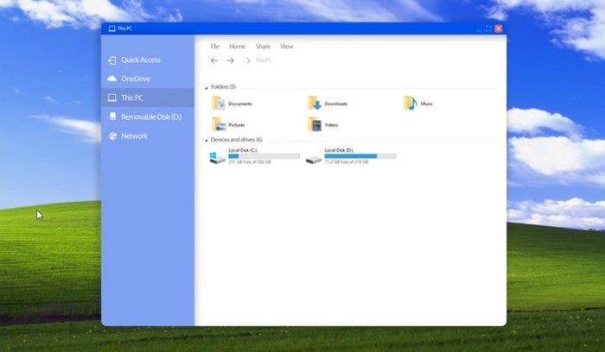Open Removable Disk (D:) from sidebar

point(150,116)
